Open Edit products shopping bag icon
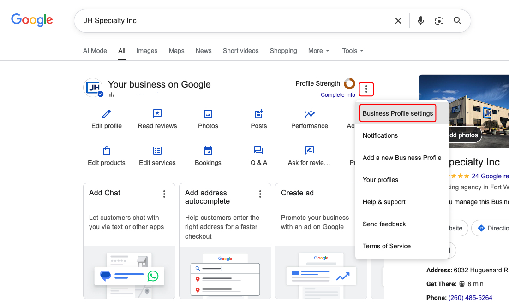The image size is (509, 306). pyautogui.click(x=107, y=151)
